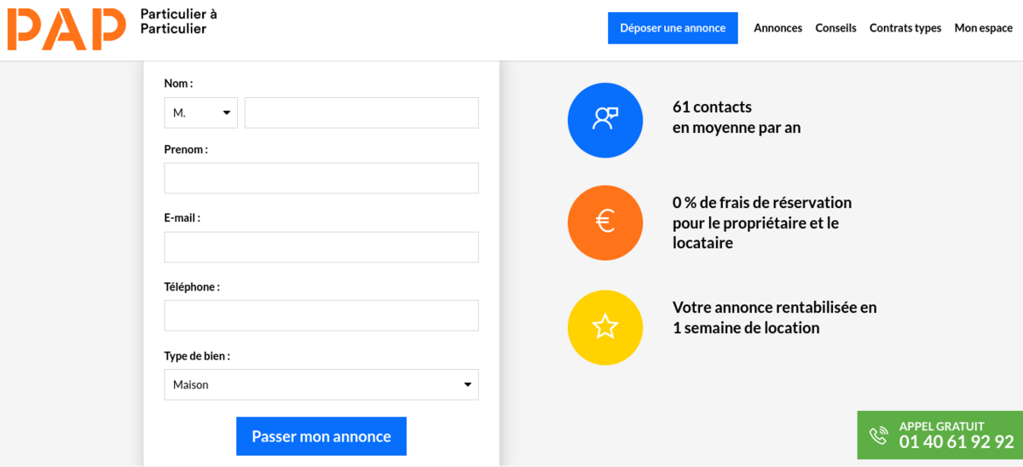Viewport: 1023px width, 467px height.
Task: Open the Conseils menu item
Action: [835, 28]
